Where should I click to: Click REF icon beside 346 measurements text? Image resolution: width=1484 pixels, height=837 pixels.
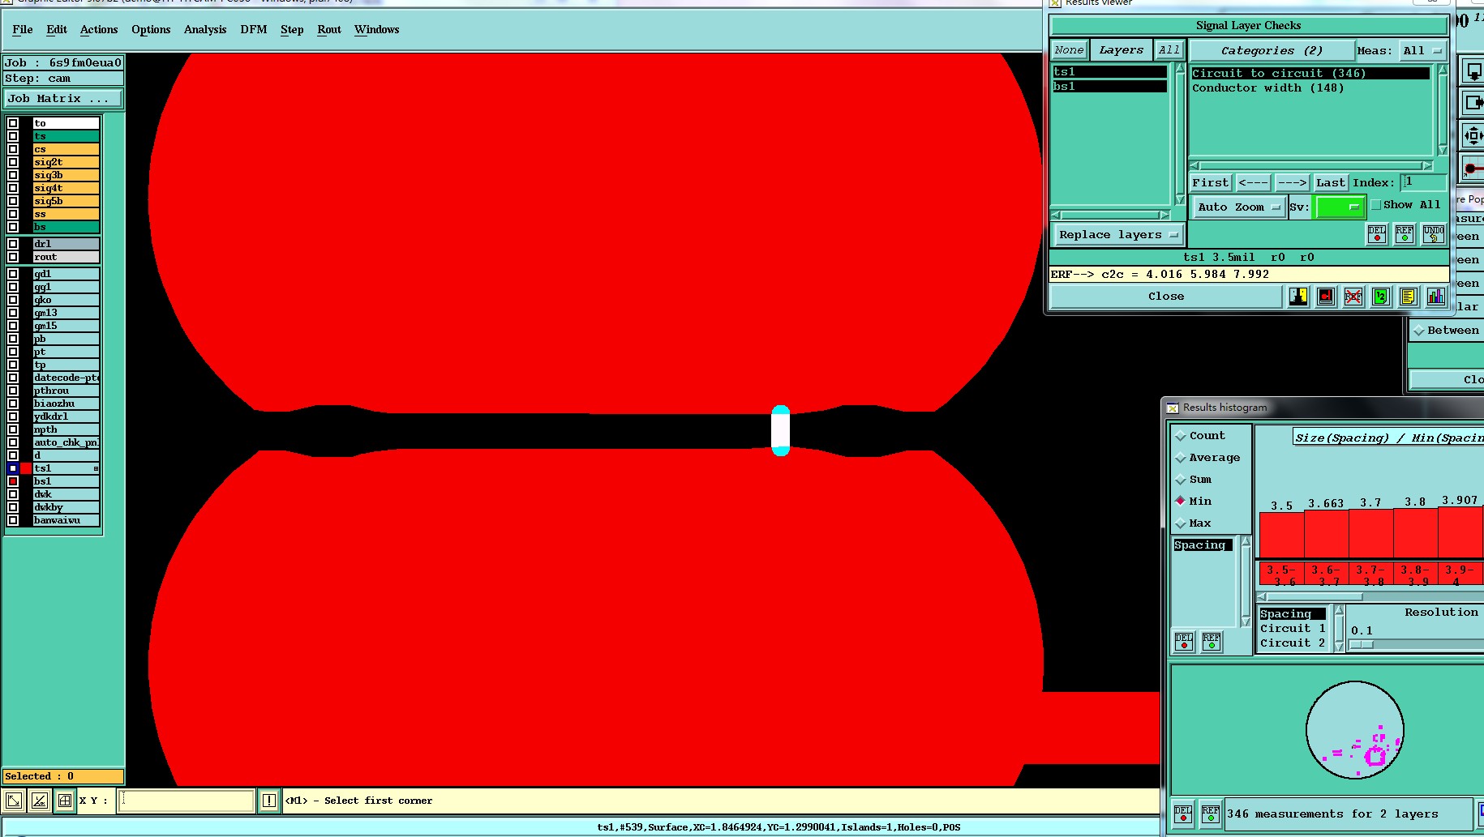click(x=1211, y=814)
